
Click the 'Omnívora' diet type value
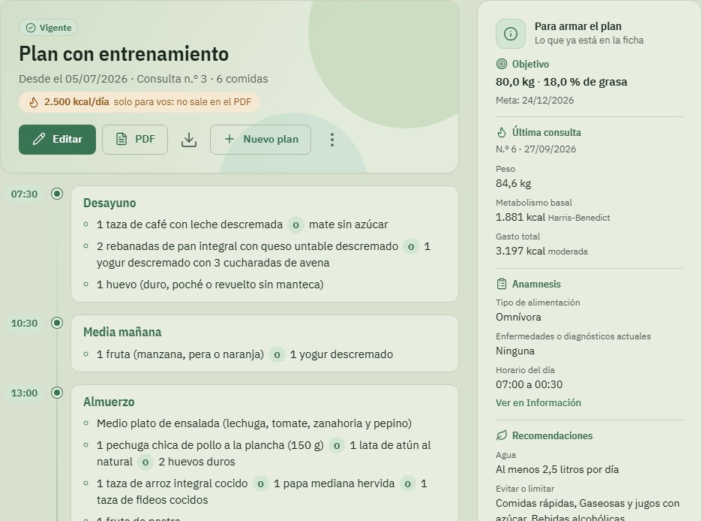pos(518,317)
